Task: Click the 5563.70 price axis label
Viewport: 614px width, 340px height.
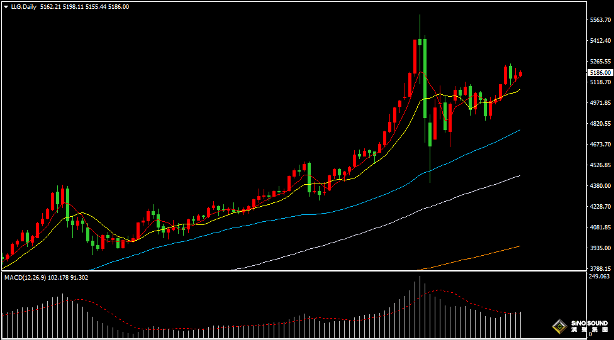Action: coord(600,20)
